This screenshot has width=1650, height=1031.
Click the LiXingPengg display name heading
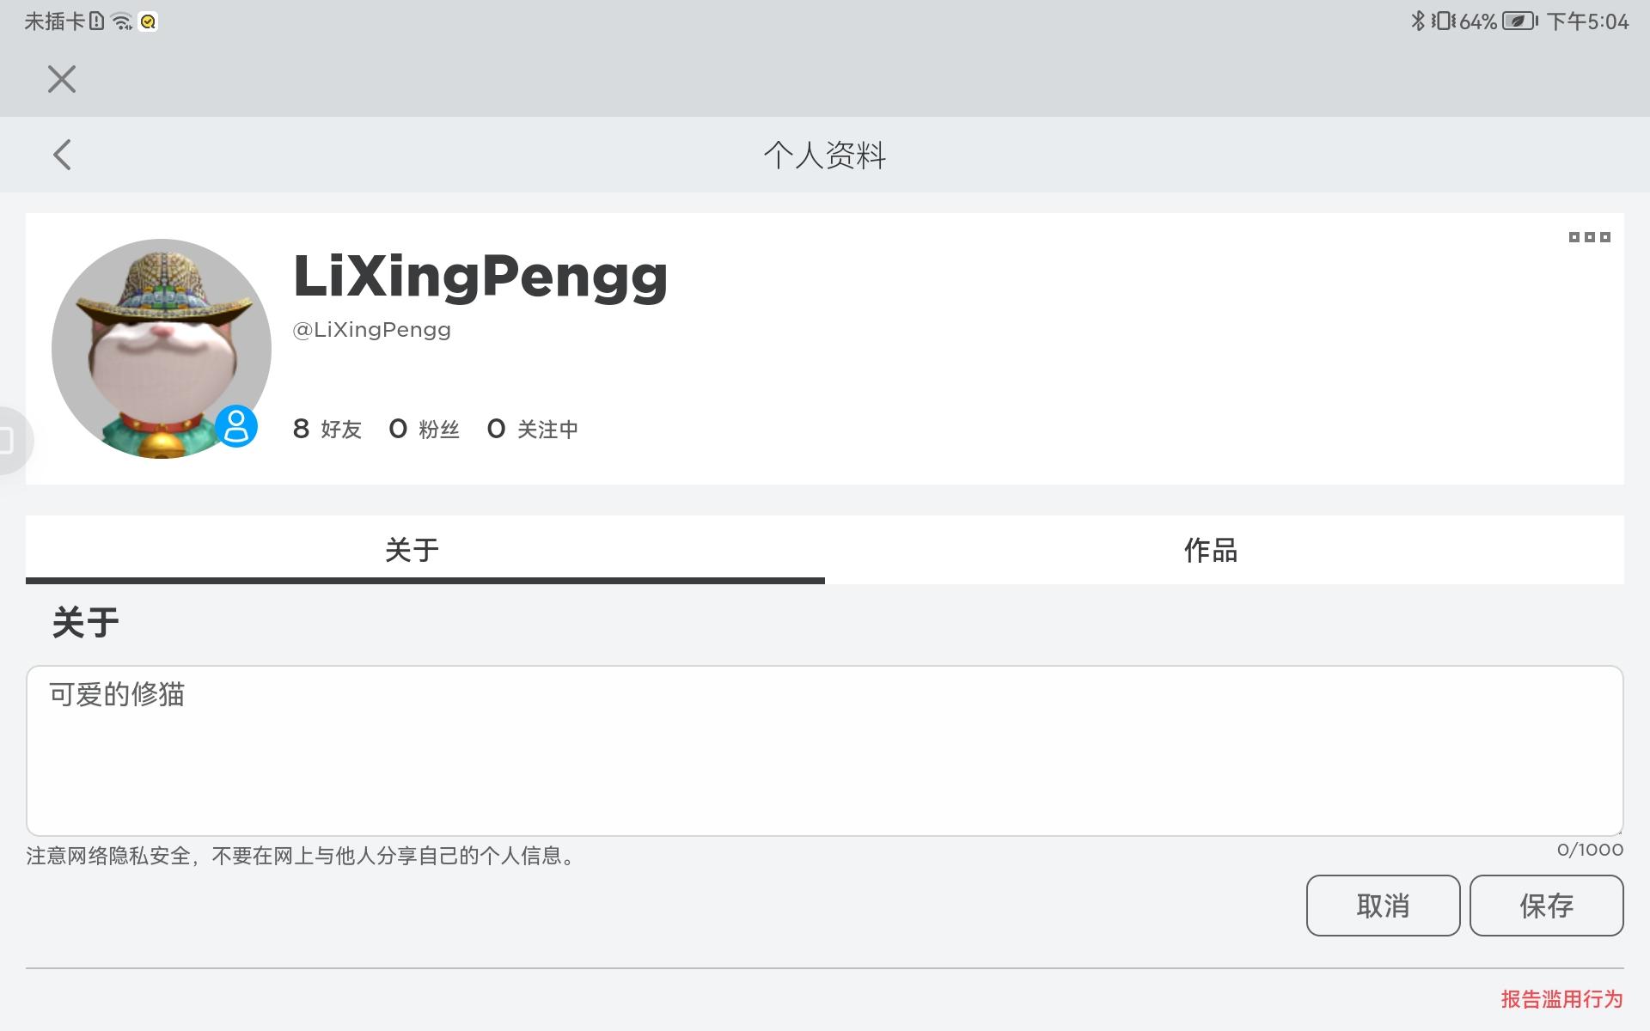click(480, 277)
